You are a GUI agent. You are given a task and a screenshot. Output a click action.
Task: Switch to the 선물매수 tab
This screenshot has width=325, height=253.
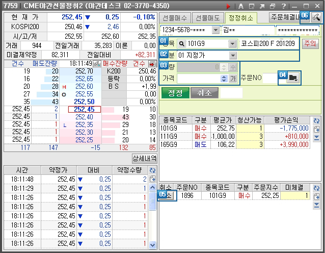point(175,18)
